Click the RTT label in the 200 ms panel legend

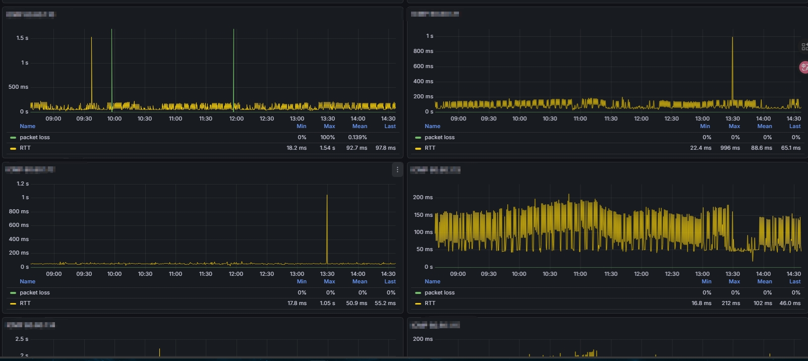click(430, 303)
